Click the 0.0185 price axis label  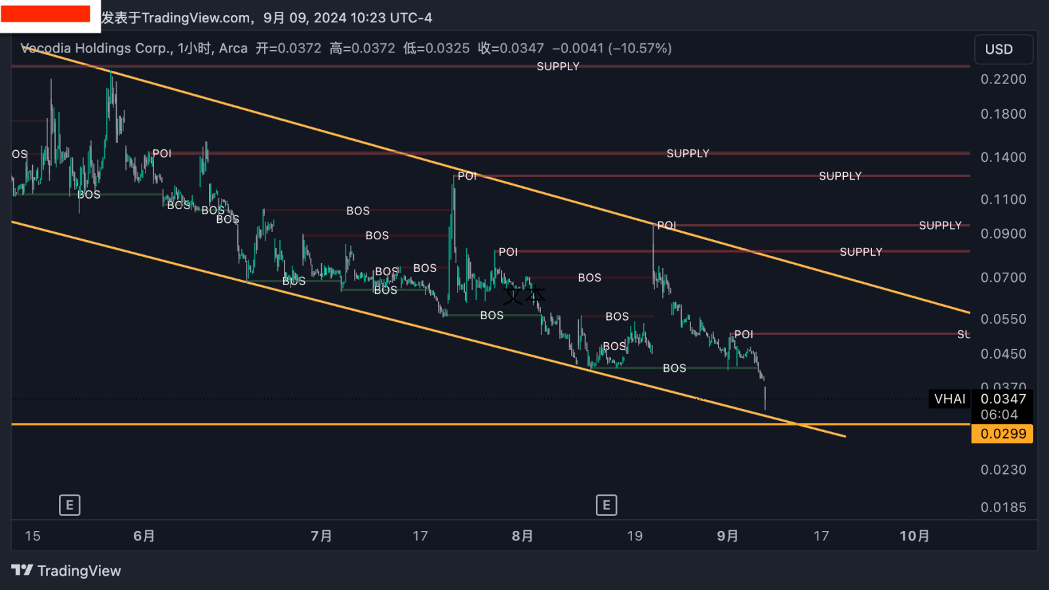(1003, 507)
